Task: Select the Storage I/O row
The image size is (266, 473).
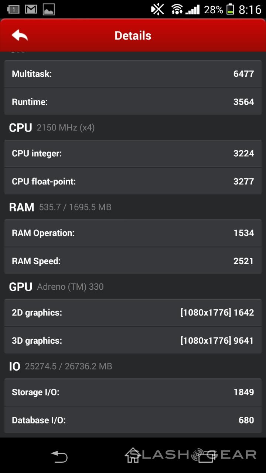Action: pyautogui.click(x=133, y=392)
